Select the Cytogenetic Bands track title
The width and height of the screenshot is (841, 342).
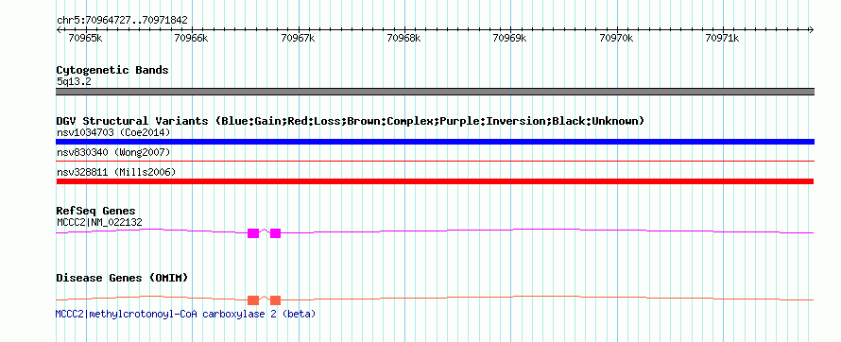tap(112, 70)
